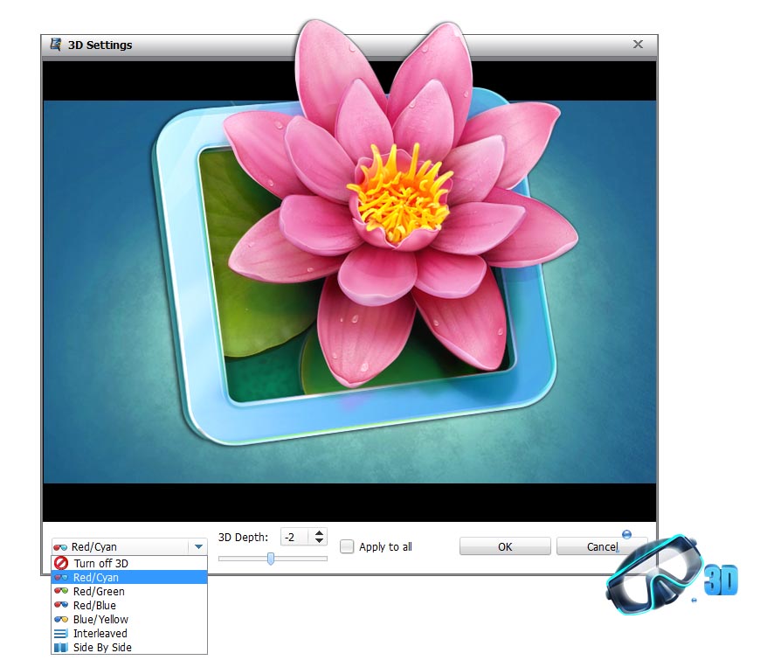Click the Interleaved lines icon

tap(61, 634)
